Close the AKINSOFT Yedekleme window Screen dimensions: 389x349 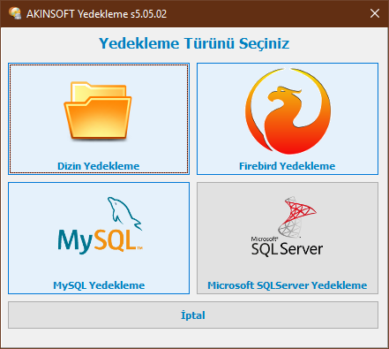(x=375, y=13)
